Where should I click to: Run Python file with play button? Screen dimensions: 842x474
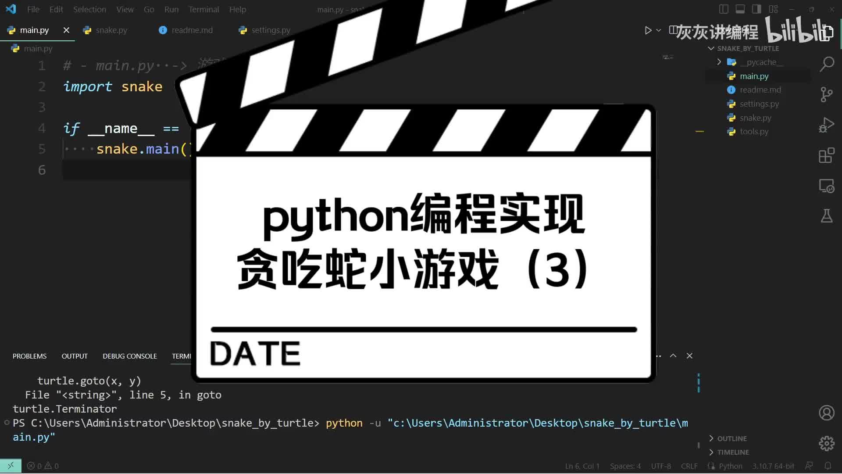coord(648,30)
